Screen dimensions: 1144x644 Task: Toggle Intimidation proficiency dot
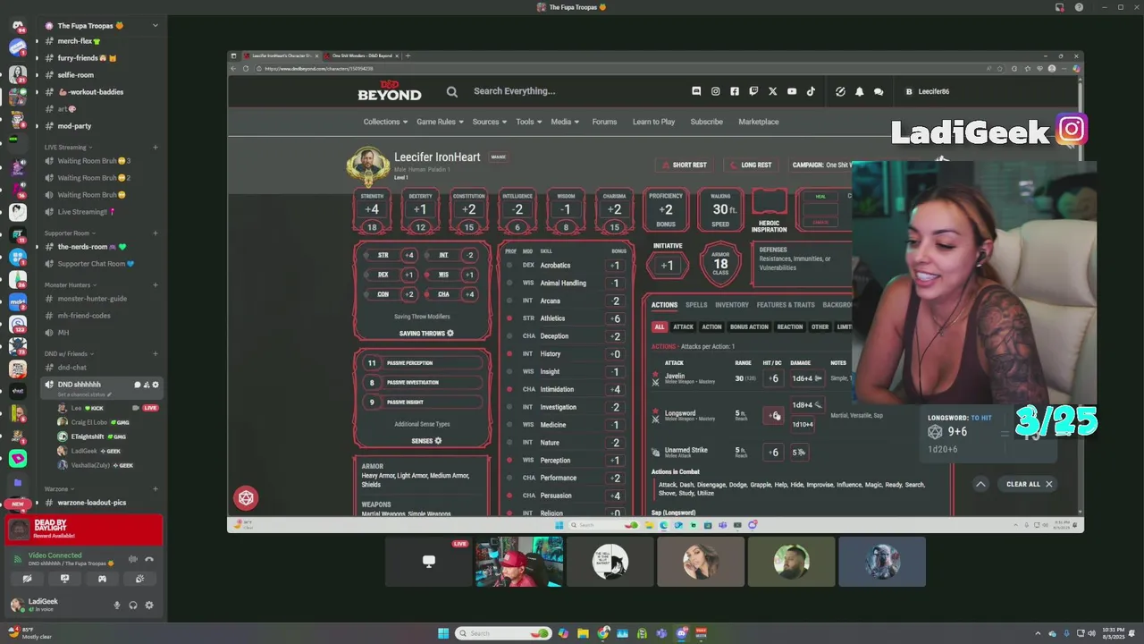point(509,389)
